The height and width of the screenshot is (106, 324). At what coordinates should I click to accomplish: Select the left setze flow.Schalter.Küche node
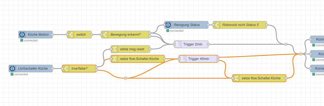point(138,59)
